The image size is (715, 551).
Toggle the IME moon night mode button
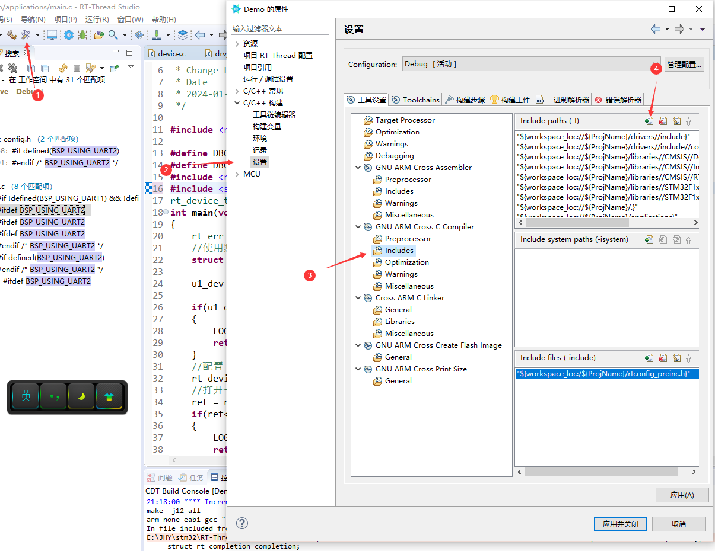(81, 396)
